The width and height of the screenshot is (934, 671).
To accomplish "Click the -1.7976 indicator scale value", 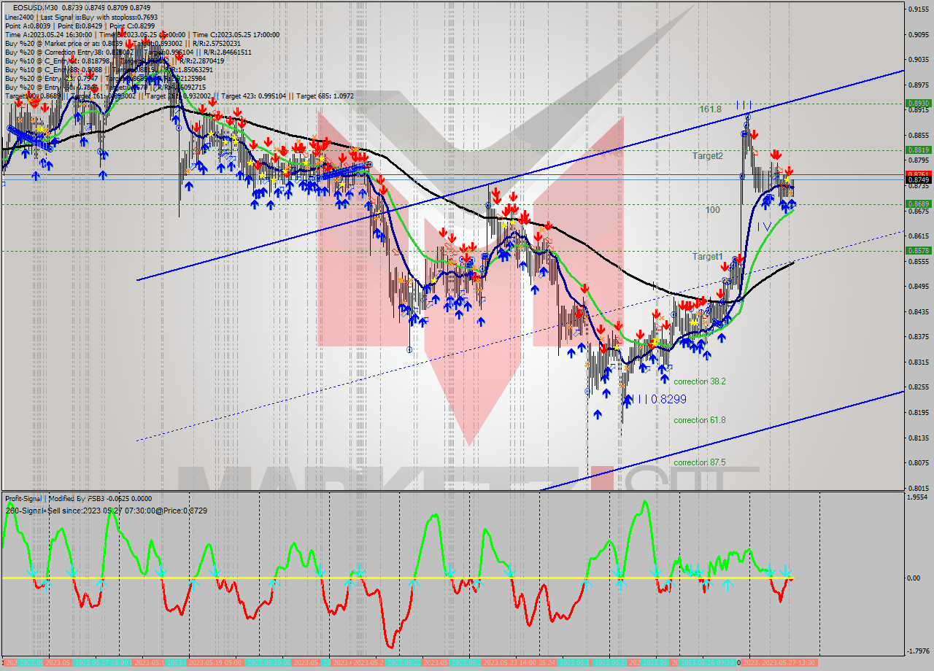I will pos(918,651).
